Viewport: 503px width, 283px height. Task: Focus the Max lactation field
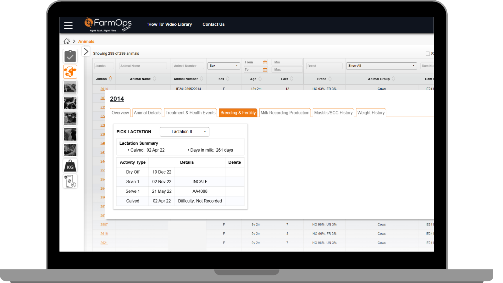[287, 69]
